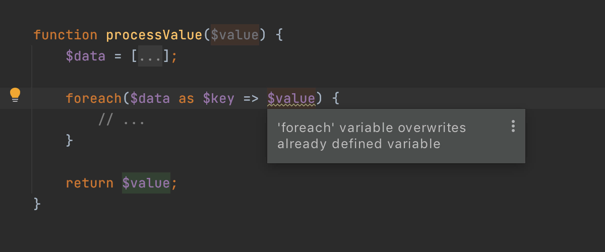605x252 pixels.
Task: Click the 'as' keyword in foreach
Action: click(x=187, y=98)
